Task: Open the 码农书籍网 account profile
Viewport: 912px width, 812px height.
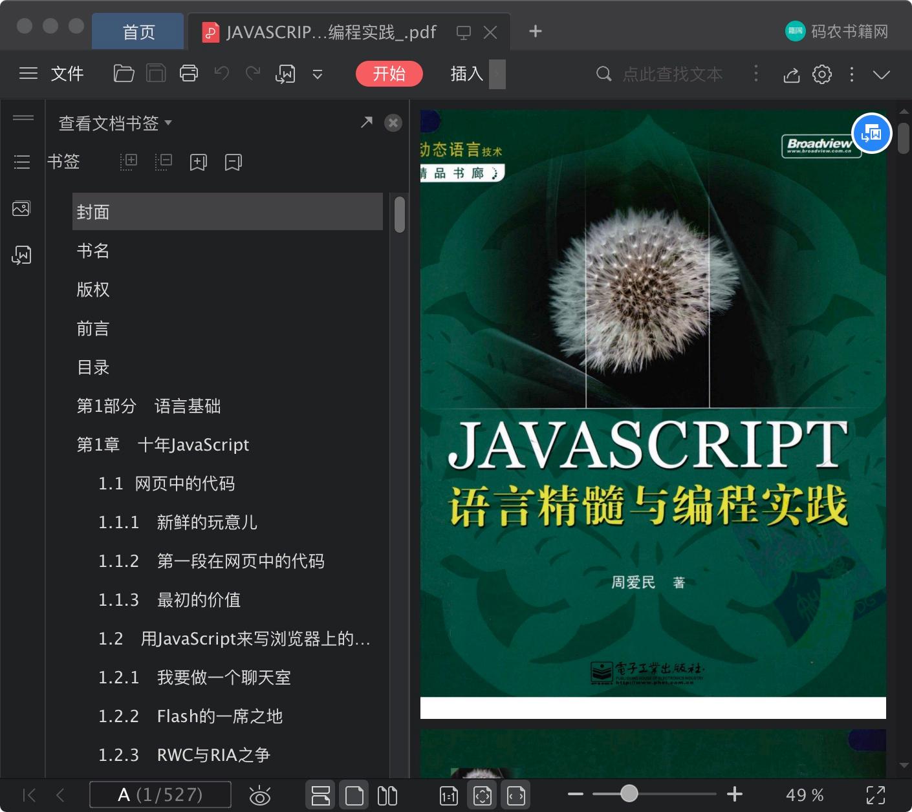Action: click(x=836, y=31)
